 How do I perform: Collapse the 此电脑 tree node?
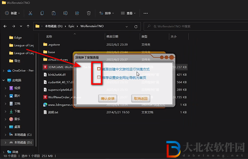pyautogui.click(x=3, y=80)
